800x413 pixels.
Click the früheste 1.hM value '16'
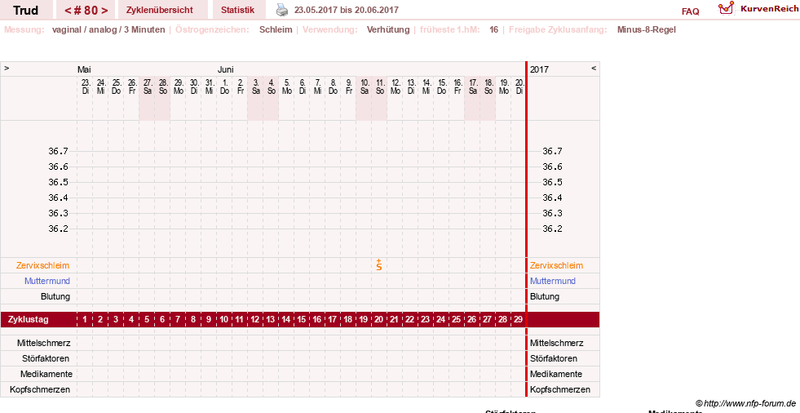(494, 29)
